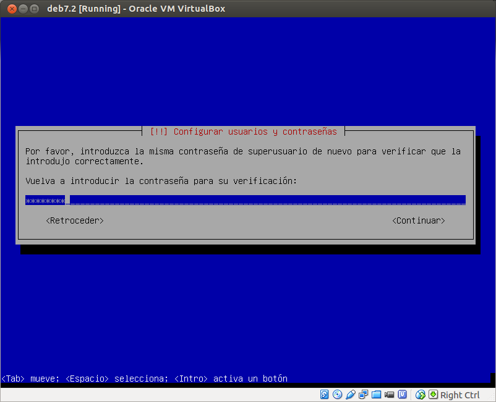Click the highlighted password asterisks
Image resolution: width=496 pixels, height=402 pixels.
[x=44, y=199]
